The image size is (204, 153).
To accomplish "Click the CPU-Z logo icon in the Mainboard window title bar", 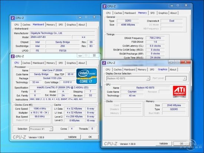I will (x=13, y=18).
